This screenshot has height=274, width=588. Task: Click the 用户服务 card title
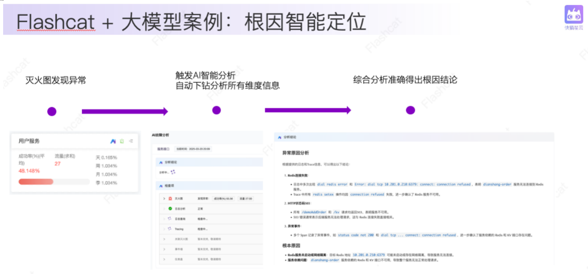29,141
